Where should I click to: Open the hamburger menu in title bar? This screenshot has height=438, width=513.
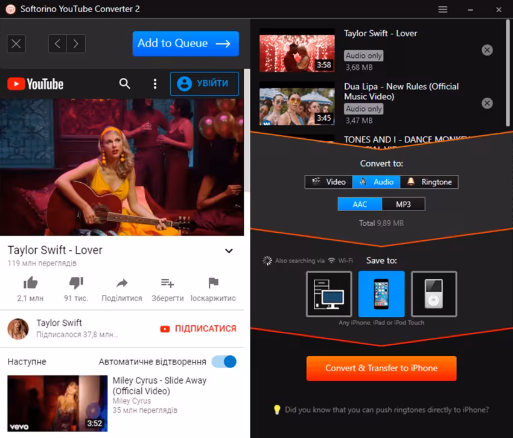442,9
